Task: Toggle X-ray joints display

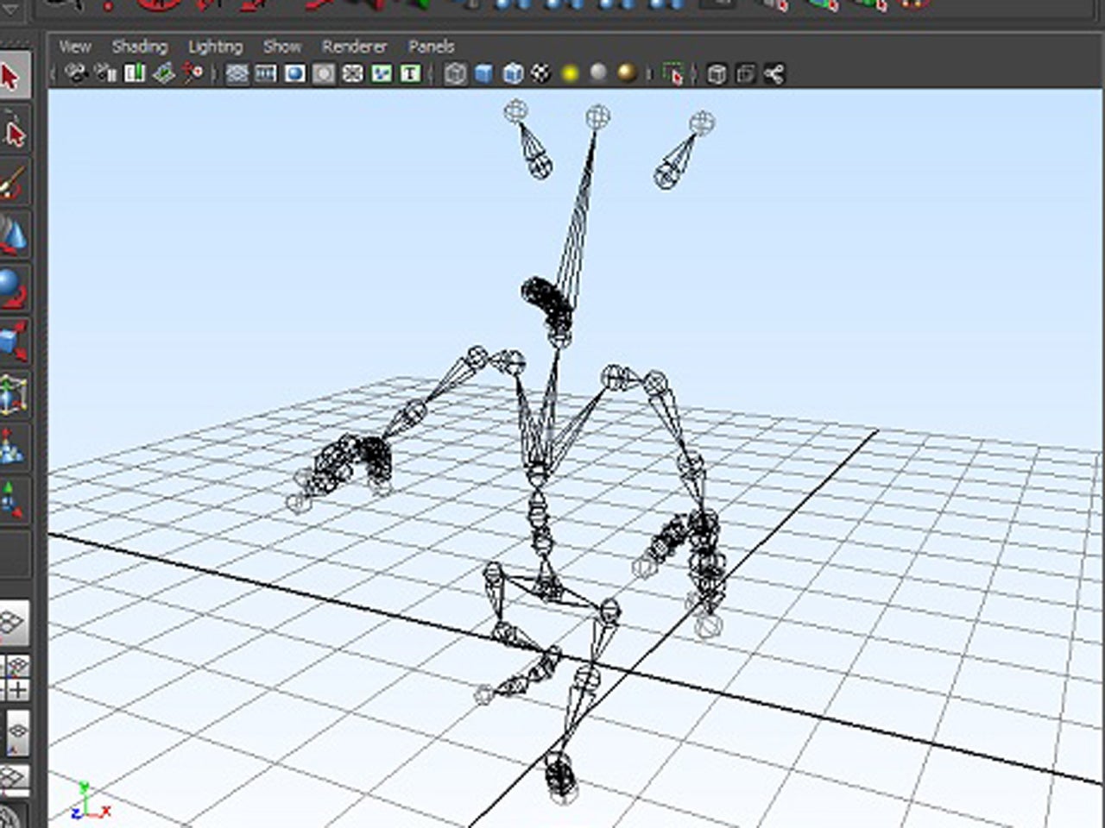Action: pos(774,74)
